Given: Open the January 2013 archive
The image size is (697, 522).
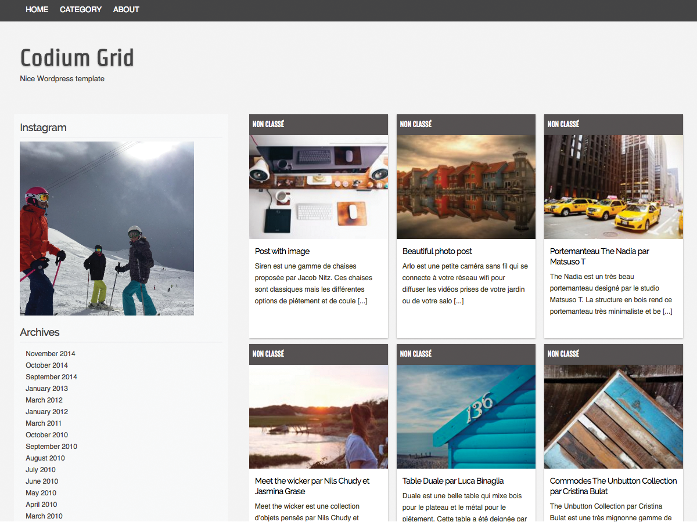Looking at the screenshot, I should coord(46,388).
